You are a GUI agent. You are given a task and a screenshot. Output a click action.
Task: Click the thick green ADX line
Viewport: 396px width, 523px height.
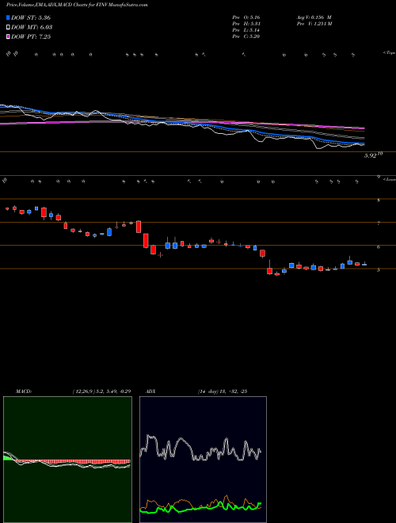[x=200, y=508]
